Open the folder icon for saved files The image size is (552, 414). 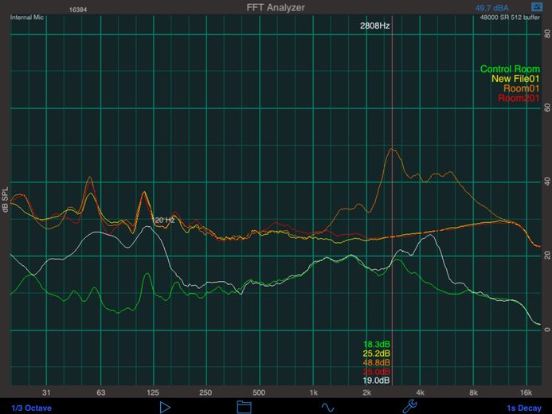pyautogui.click(x=244, y=407)
